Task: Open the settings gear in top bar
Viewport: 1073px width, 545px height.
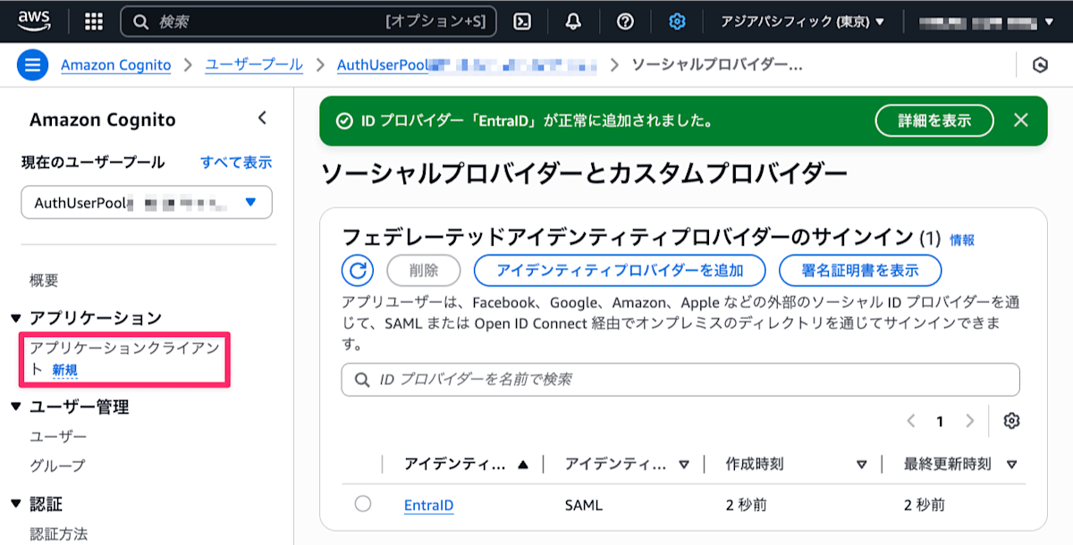Action: (x=677, y=21)
